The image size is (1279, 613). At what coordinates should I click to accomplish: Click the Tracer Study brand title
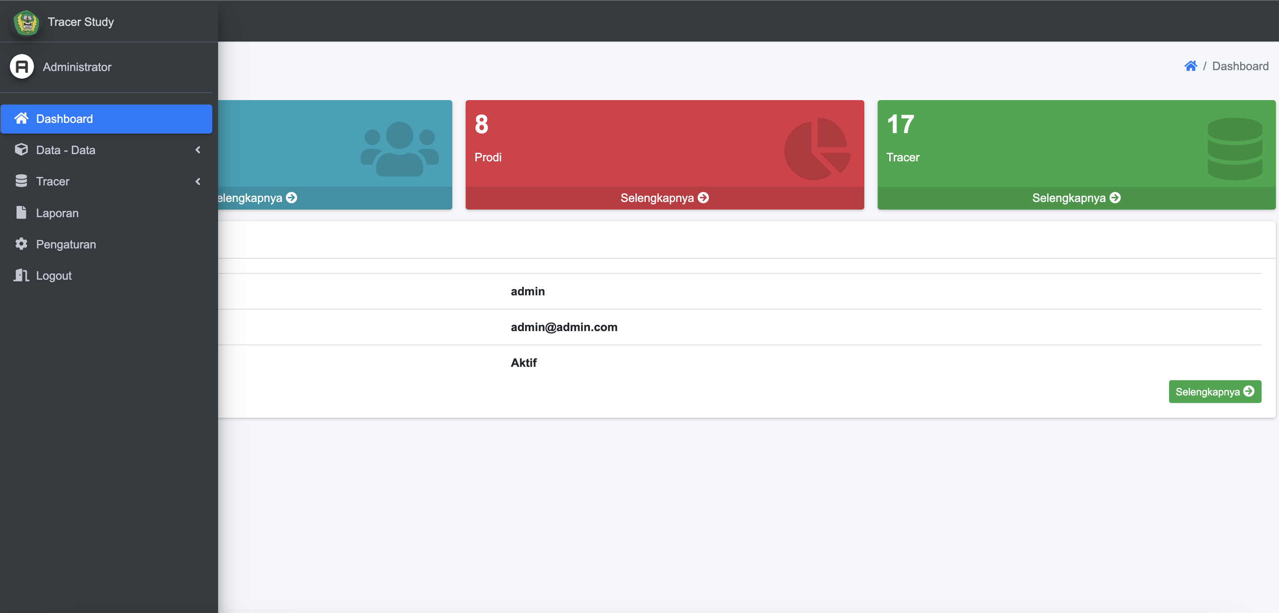pyautogui.click(x=81, y=22)
